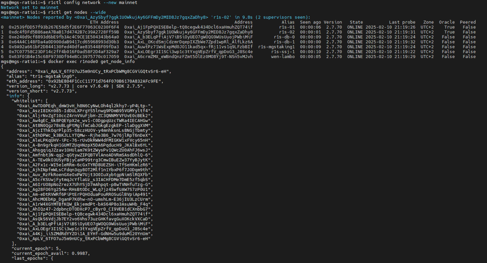Click the alias 'r1s-01' in node table
This screenshot has width=487, height=263.
287,27
